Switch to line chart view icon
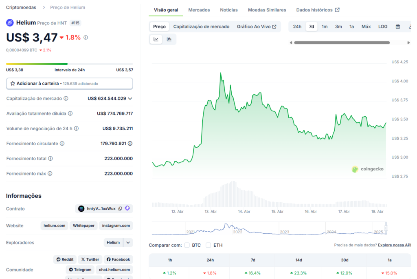The width and height of the screenshot is (417, 279). [156, 39]
